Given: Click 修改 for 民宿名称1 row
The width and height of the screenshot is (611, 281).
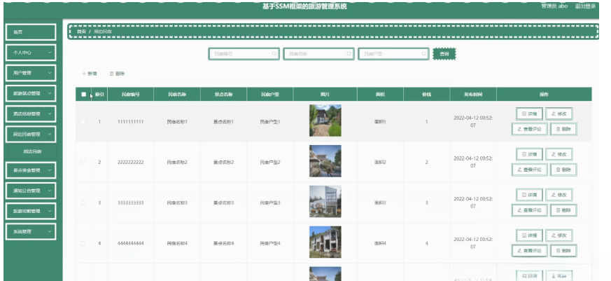Looking at the screenshot, I should pos(559,114).
